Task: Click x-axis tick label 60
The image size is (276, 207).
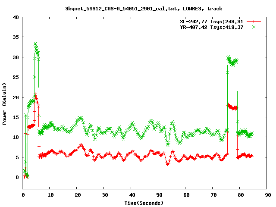Action: (x=186, y=195)
